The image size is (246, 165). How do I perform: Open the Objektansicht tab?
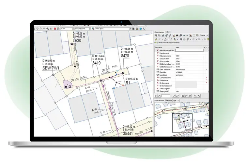(159, 101)
